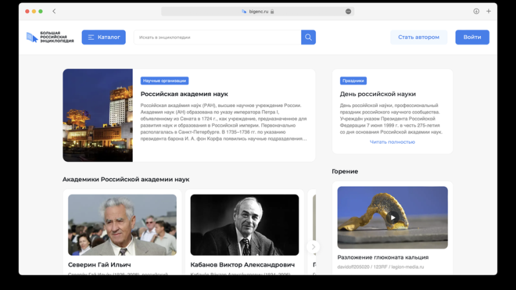
Task: Open the Кабанов Виктор Александрович card title
Action: [x=243, y=265]
